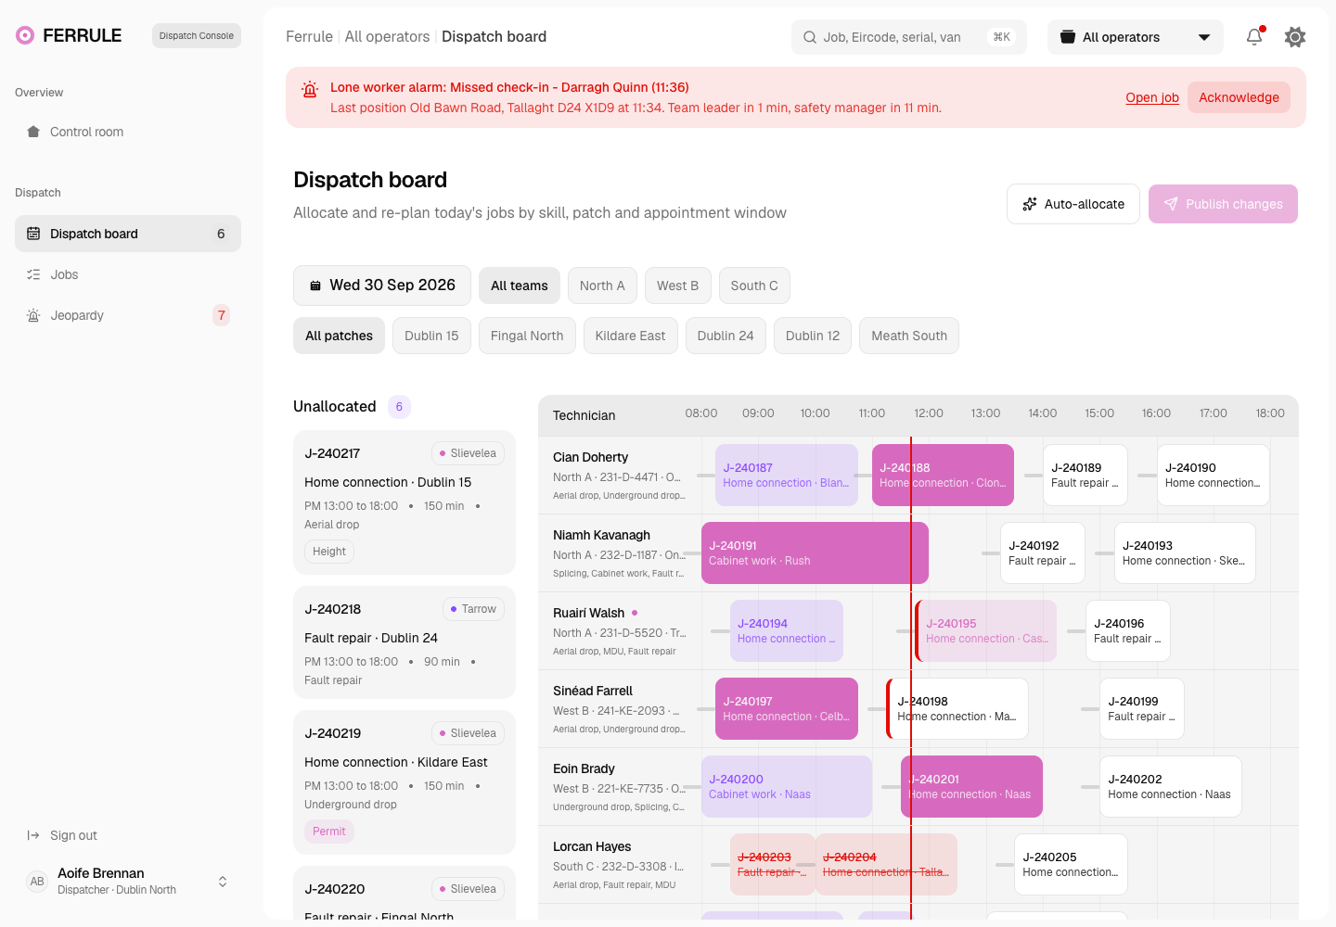The image size is (1336, 927).
Task: Click the Jobs list icon in sidebar
Action: [x=33, y=274]
